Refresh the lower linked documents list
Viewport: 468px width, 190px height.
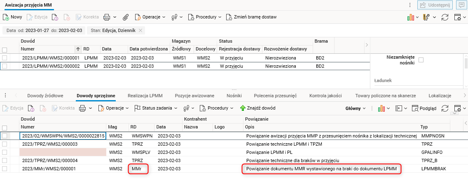(445, 108)
